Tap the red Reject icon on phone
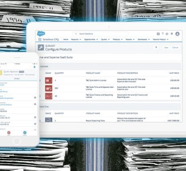This screenshot has width=186, height=171. click(x=9, y=133)
